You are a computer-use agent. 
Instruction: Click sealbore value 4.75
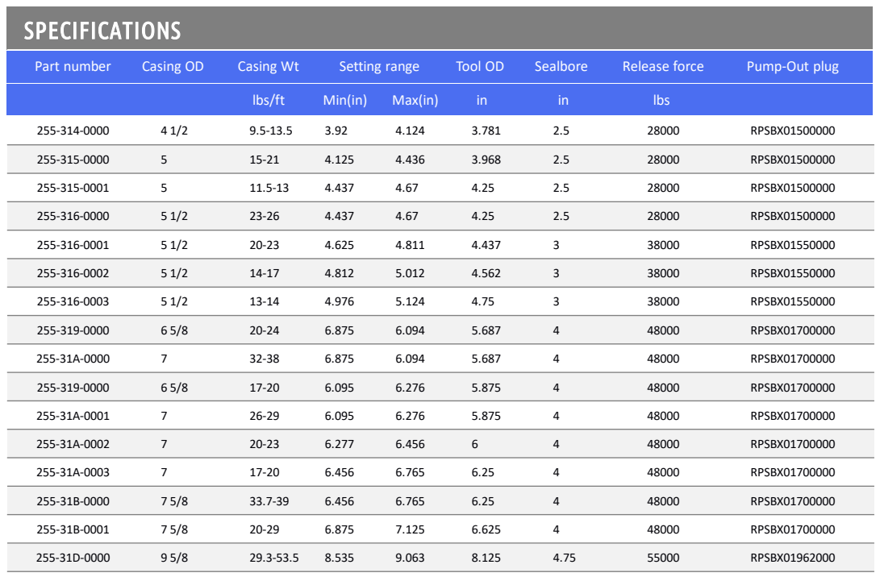(x=564, y=558)
